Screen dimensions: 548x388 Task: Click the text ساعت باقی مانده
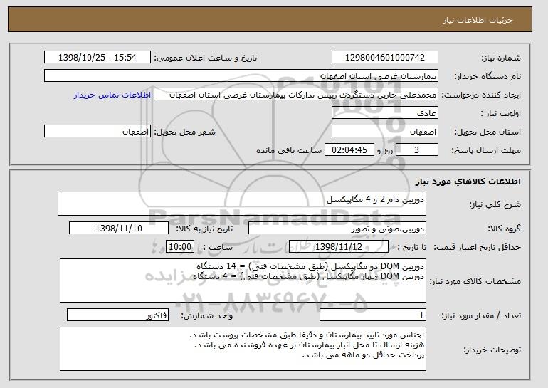[x=289, y=150]
